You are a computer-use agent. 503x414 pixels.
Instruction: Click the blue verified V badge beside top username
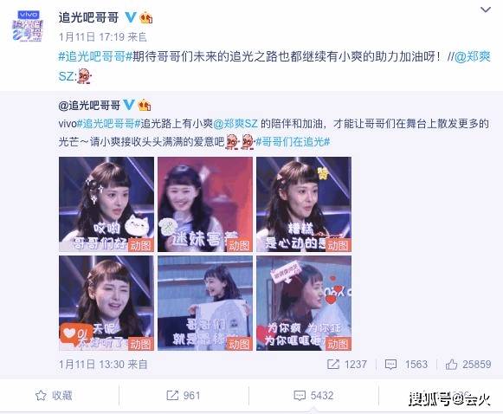pyautogui.click(x=131, y=17)
